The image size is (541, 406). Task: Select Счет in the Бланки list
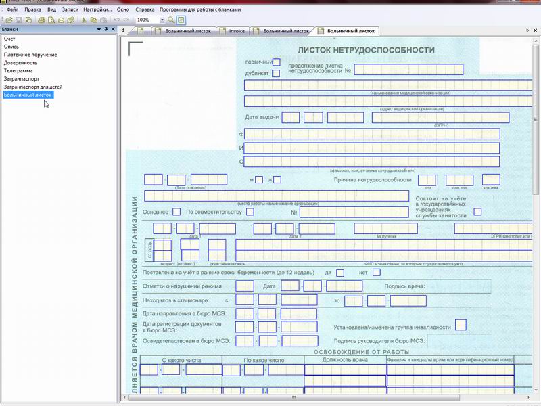(x=9, y=39)
